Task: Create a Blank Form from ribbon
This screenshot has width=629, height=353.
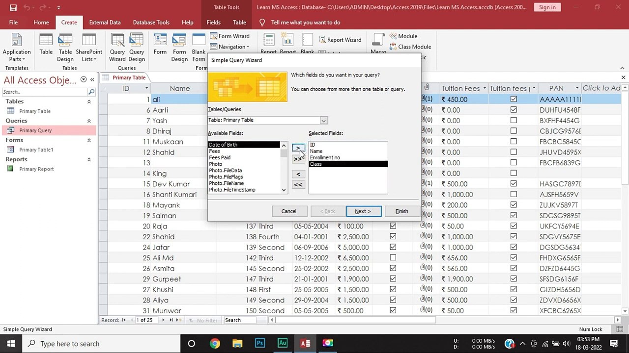Action: pyautogui.click(x=199, y=48)
